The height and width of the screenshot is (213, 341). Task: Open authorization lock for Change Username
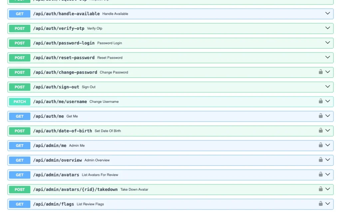[321, 101]
